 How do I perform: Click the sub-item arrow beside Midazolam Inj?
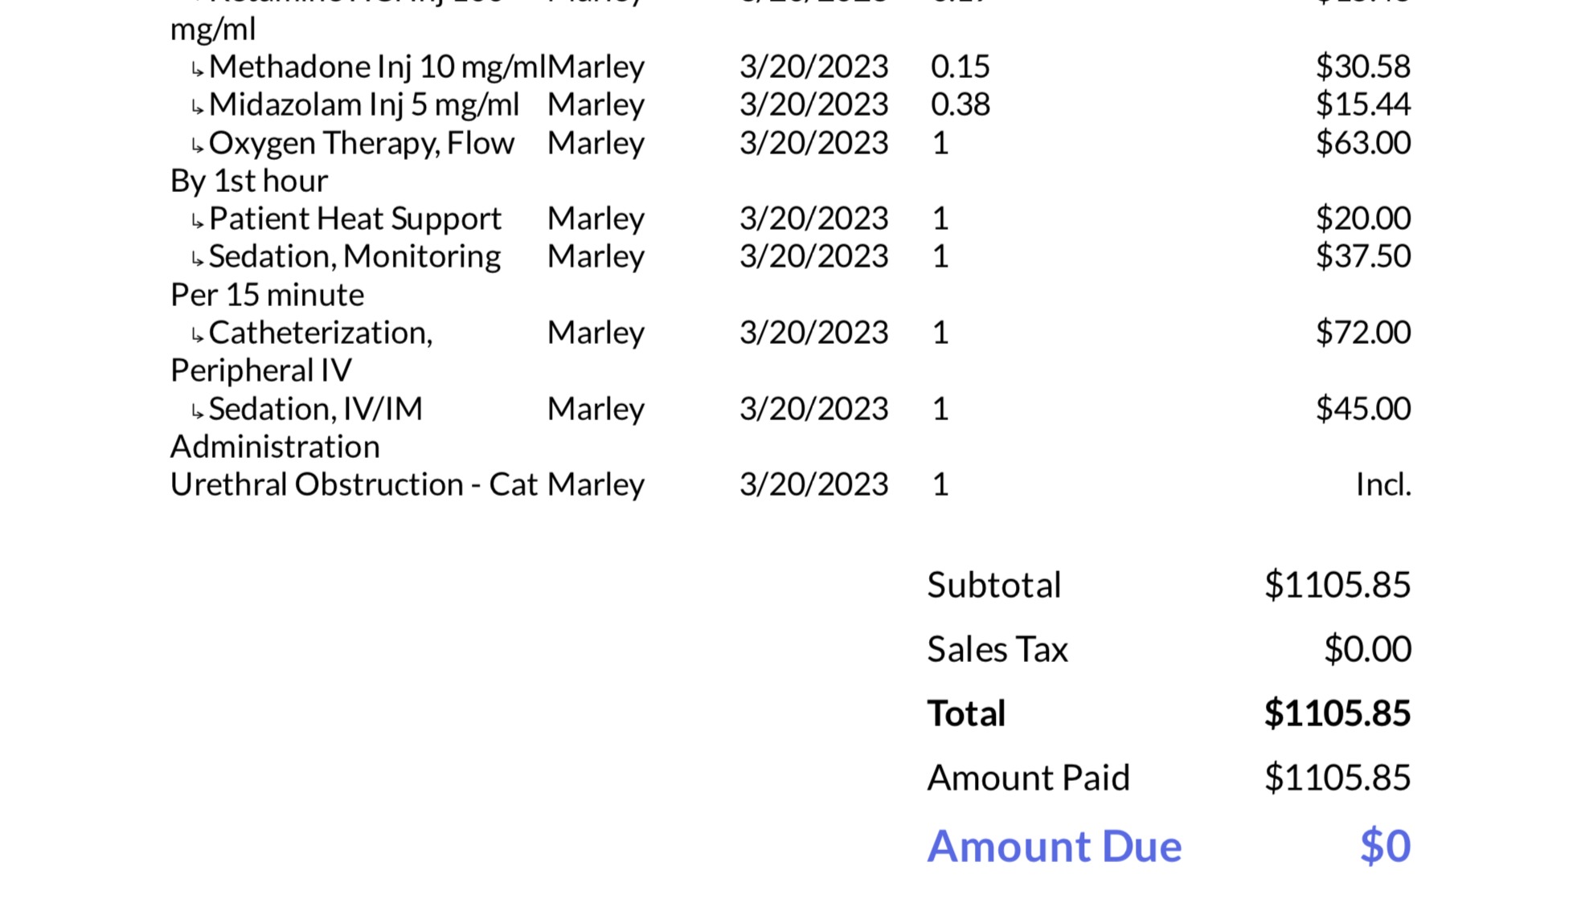pyautogui.click(x=197, y=108)
